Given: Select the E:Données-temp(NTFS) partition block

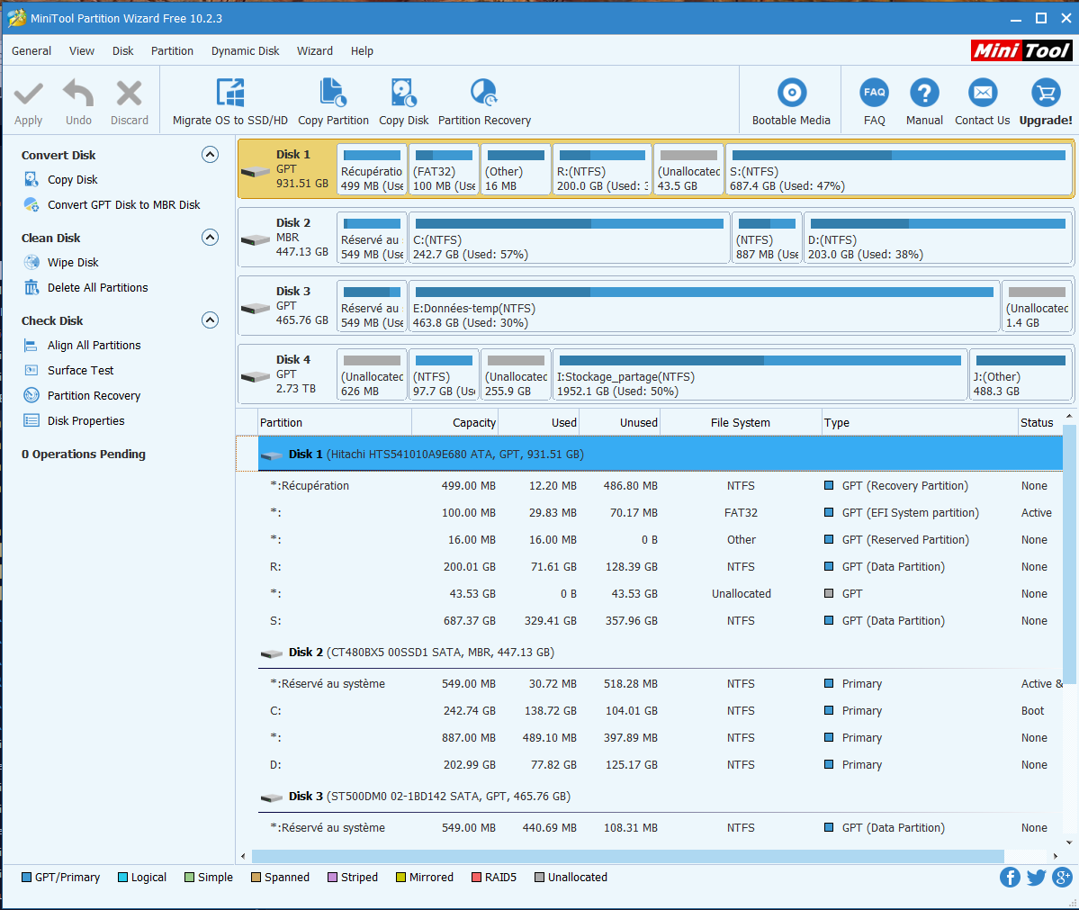Looking at the screenshot, I should pos(703,306).
